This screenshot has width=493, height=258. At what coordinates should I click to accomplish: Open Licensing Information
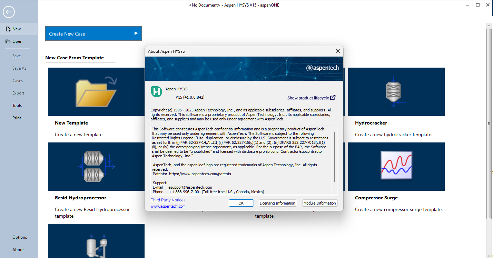click(277, 203)
